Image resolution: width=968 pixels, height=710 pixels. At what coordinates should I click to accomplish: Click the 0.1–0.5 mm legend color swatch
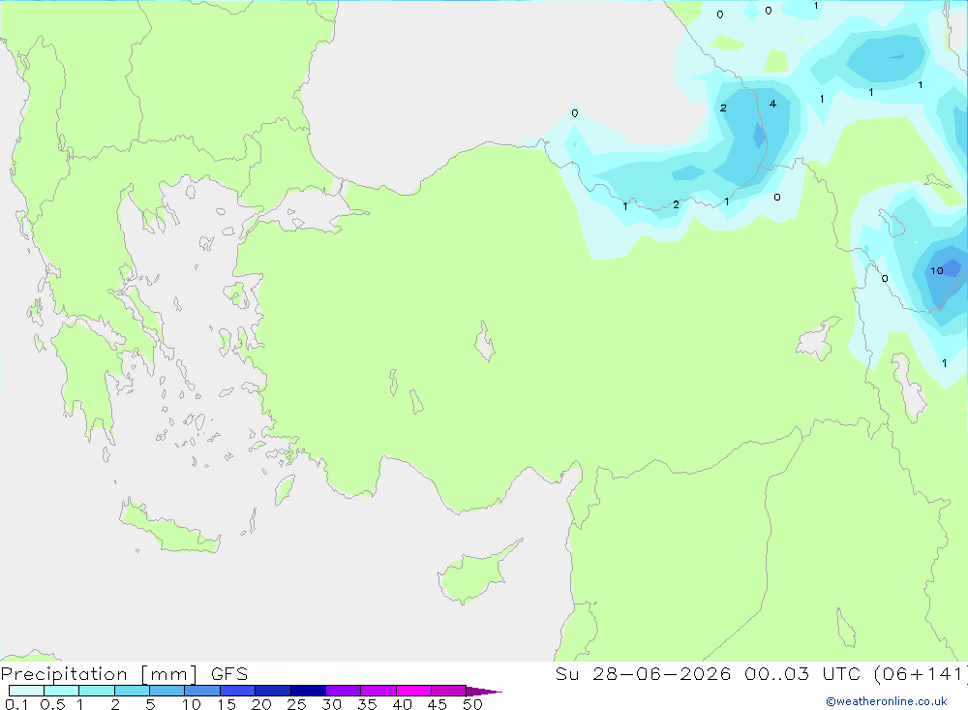click(26, 691)
